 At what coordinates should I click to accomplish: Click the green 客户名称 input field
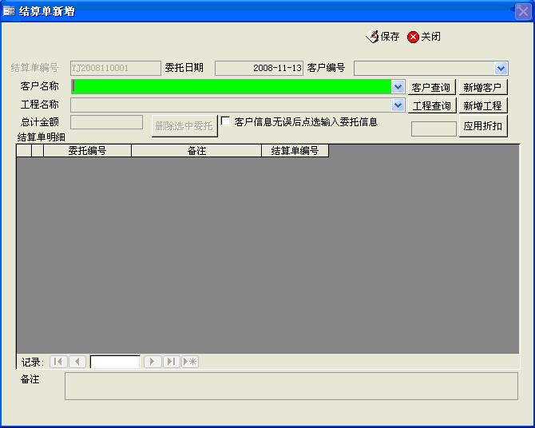pyautogui.click(x=232, y=87)
